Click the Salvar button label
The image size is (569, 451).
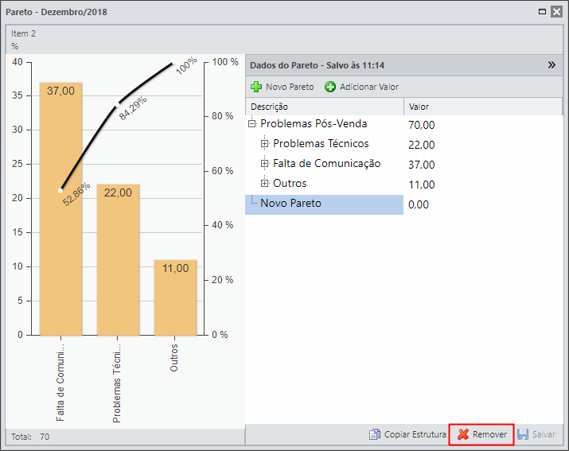coord(544,434)
